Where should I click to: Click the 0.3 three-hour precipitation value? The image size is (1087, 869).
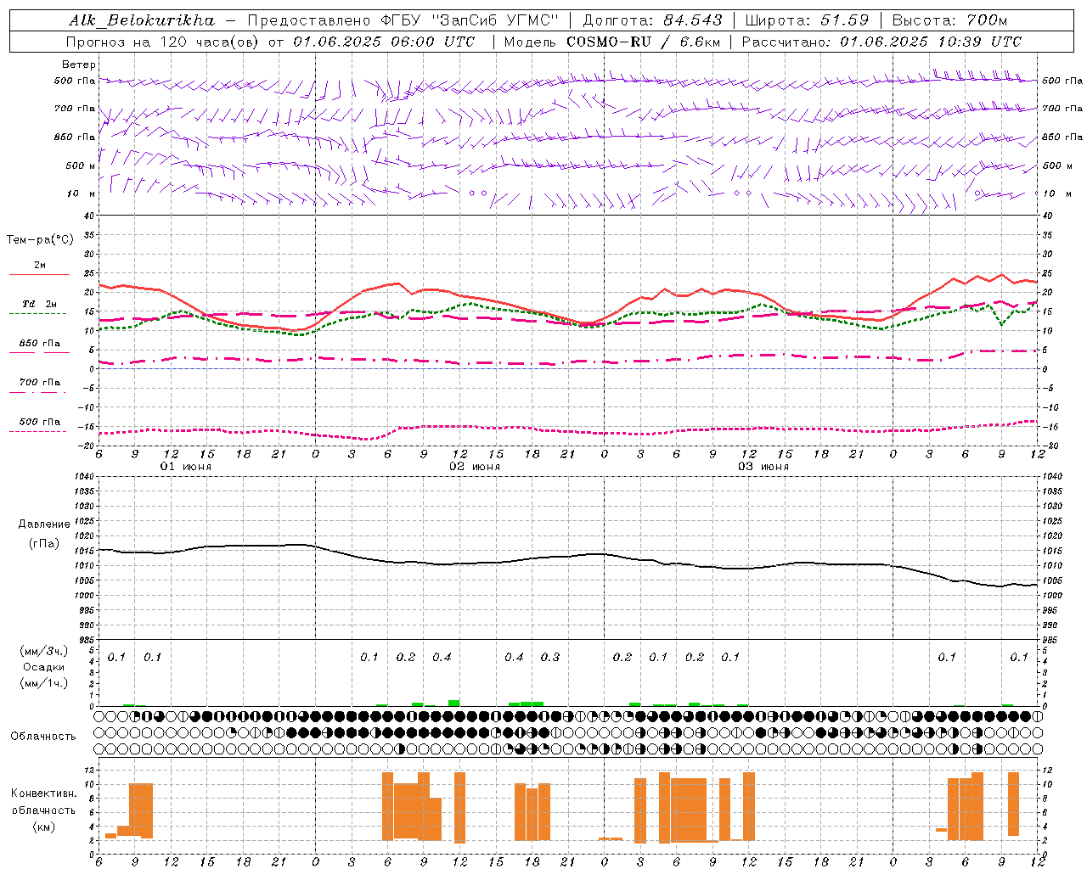(x=550, y=657)
